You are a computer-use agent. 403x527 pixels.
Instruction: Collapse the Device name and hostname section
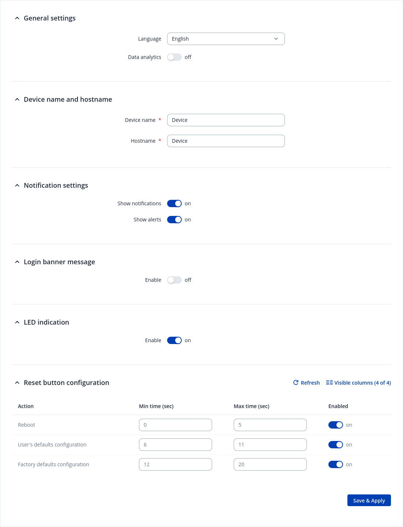(17, 100)
